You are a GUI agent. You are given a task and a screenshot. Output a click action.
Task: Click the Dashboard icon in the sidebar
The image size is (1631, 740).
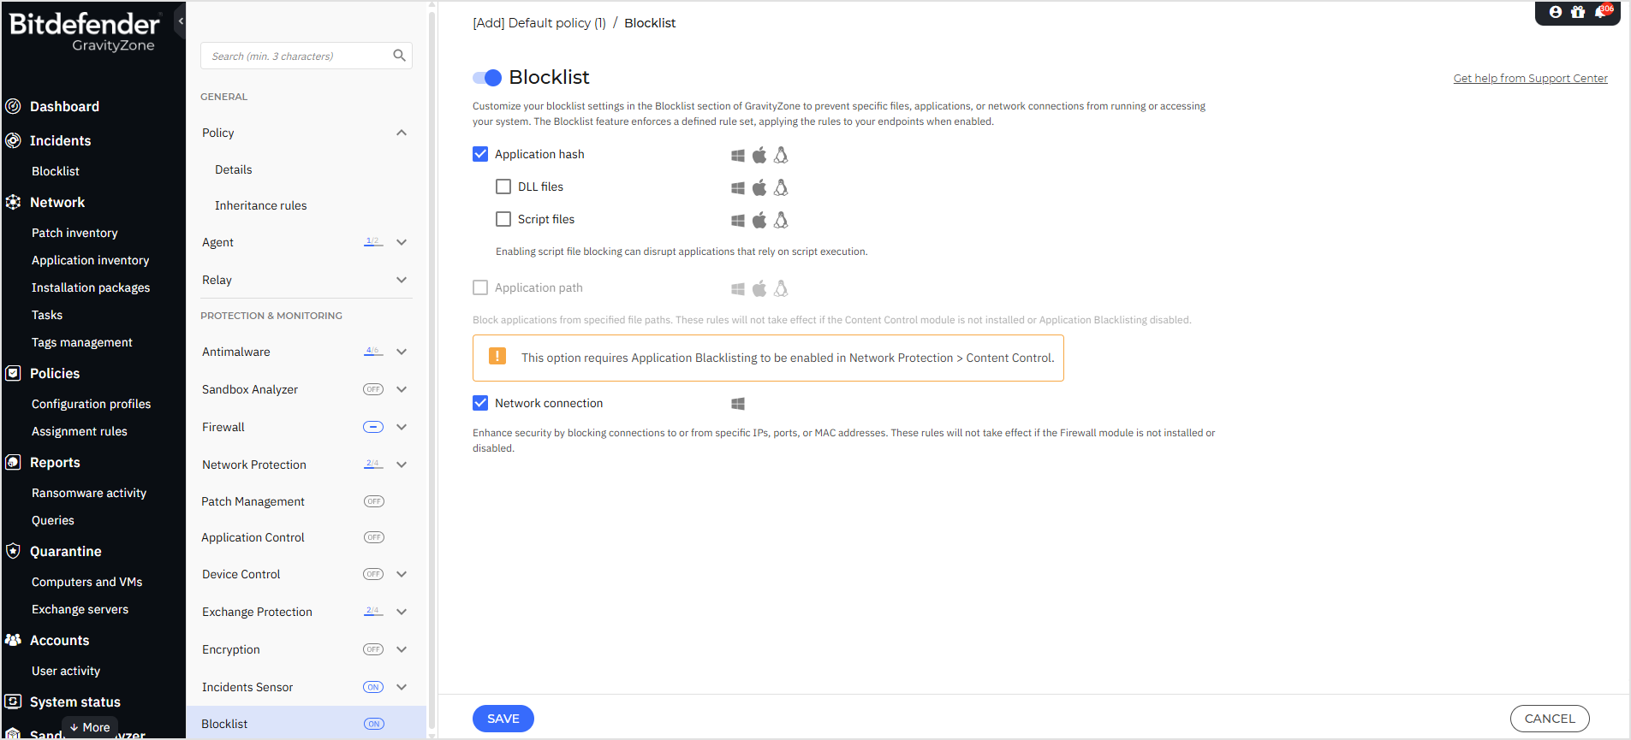pos(13,106)
